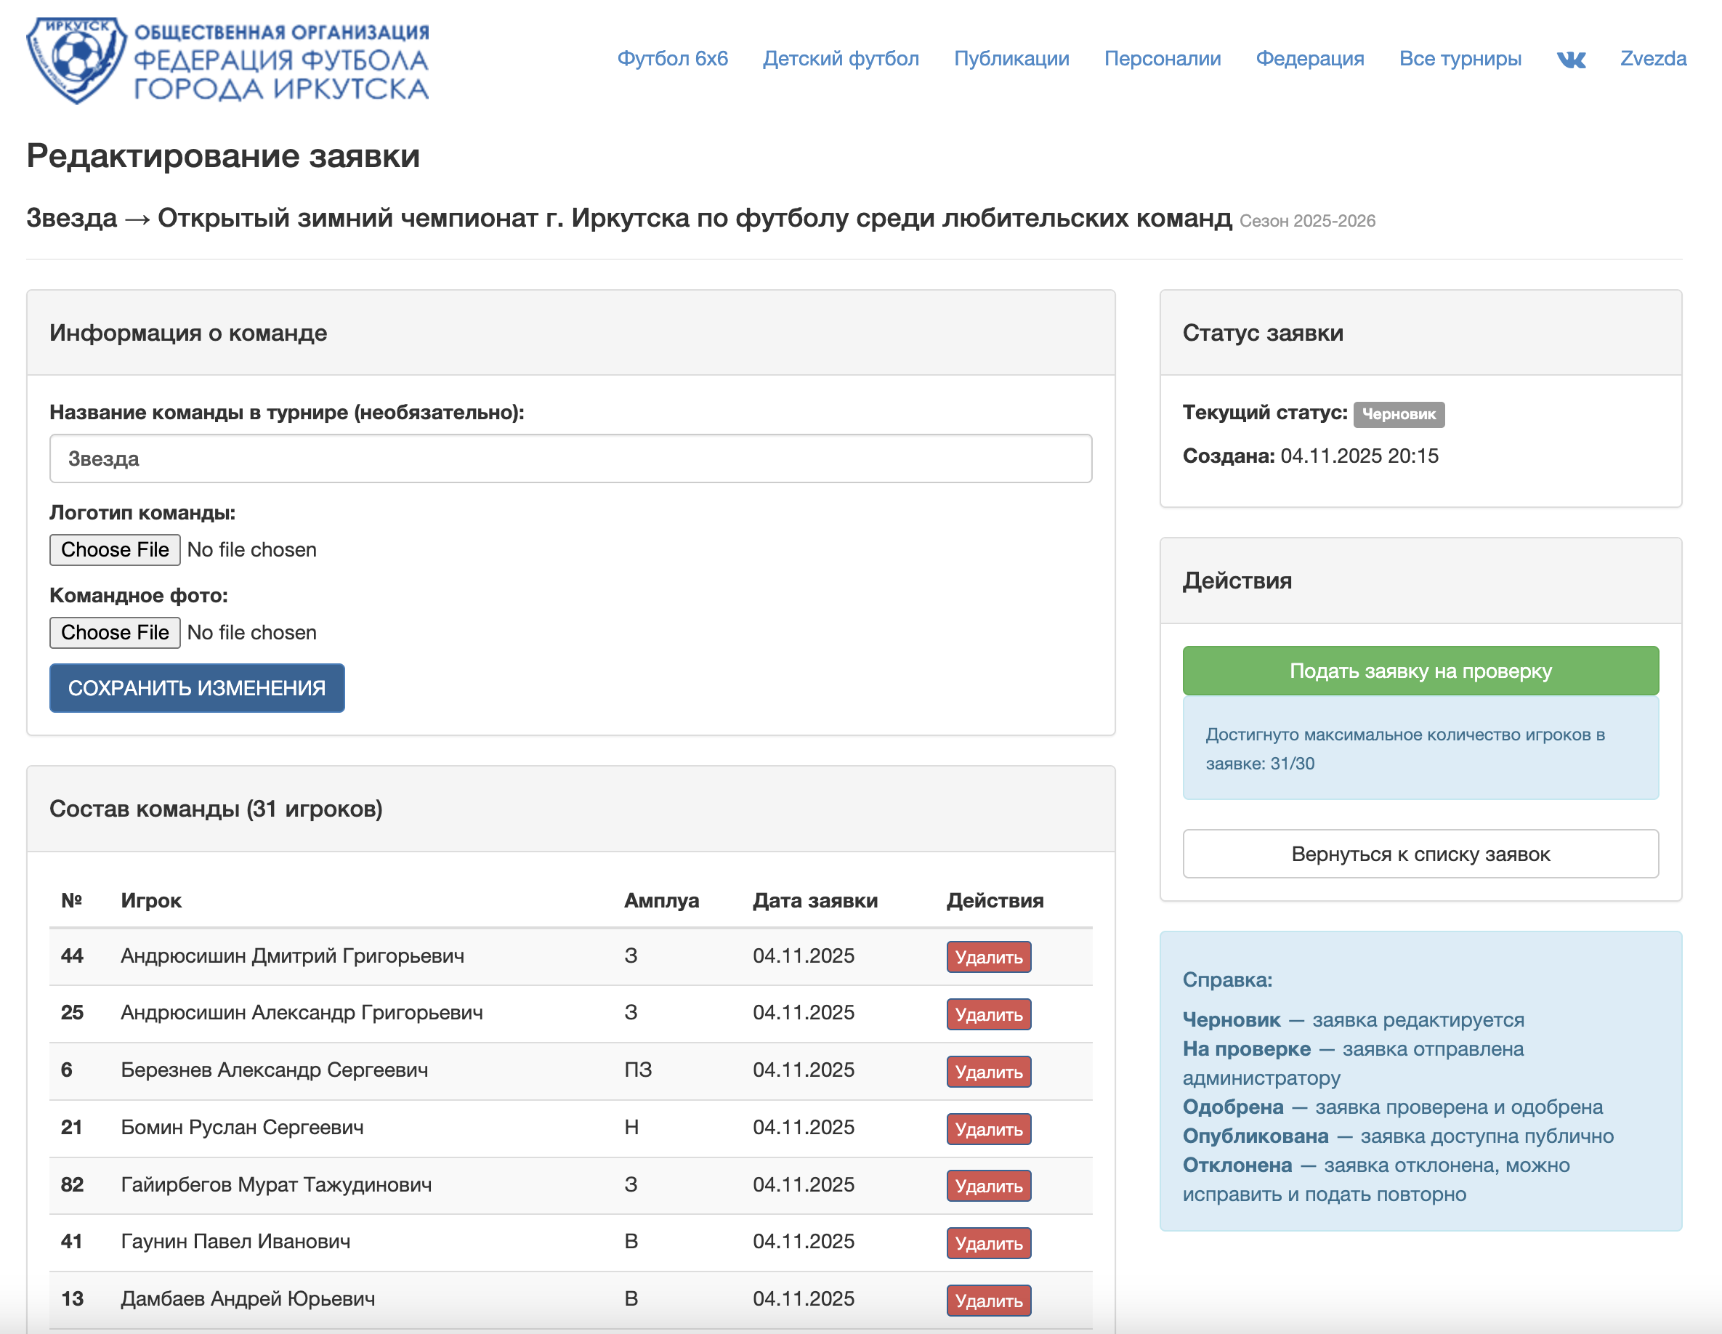Delete Дамбаев Андрей Юрьевич entry
Image resolution: width=1722 pixels, height=1334 pixels.
[988, 1300]
